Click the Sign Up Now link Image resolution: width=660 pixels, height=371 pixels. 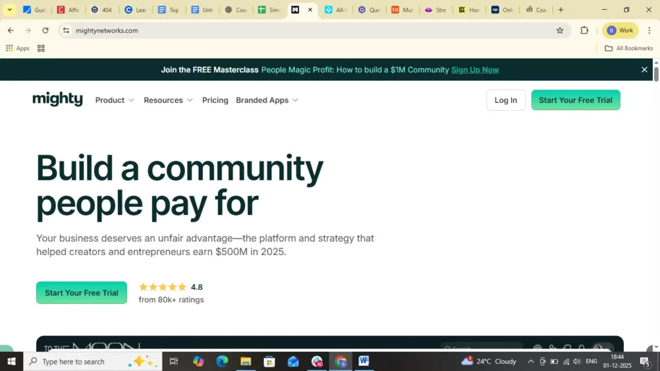[475, 70]
